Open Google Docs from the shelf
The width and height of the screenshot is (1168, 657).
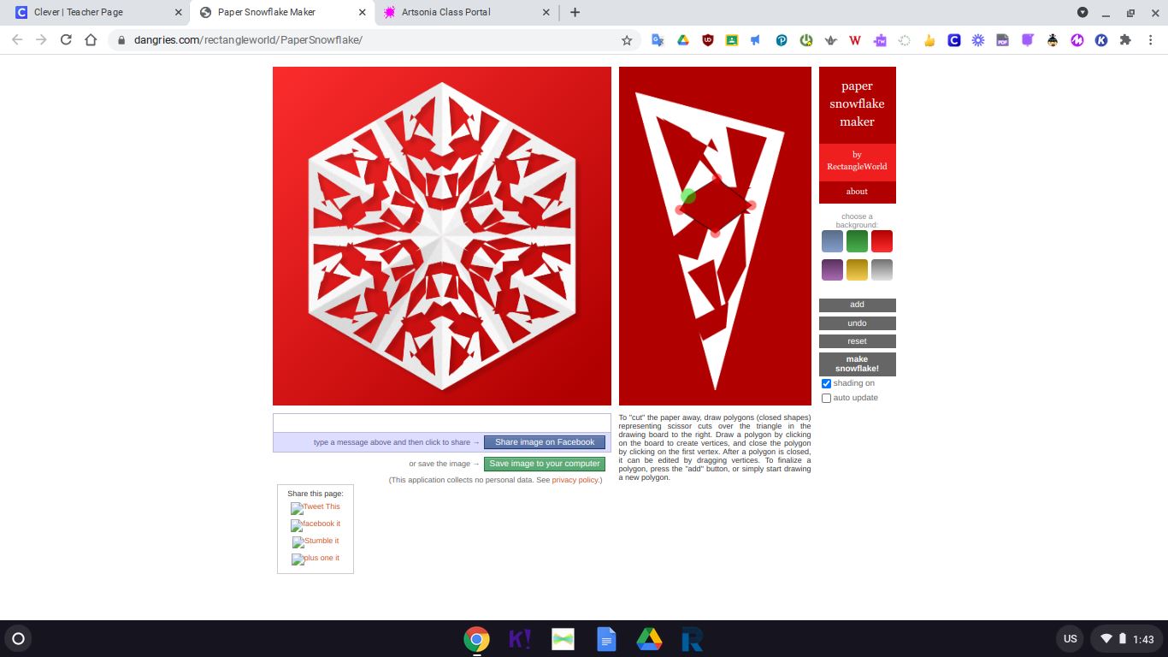click(x=606, y=639)
